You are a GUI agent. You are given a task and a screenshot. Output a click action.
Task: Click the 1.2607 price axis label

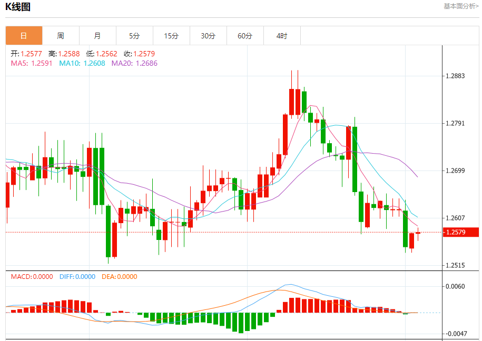click(x=455, y=218)
